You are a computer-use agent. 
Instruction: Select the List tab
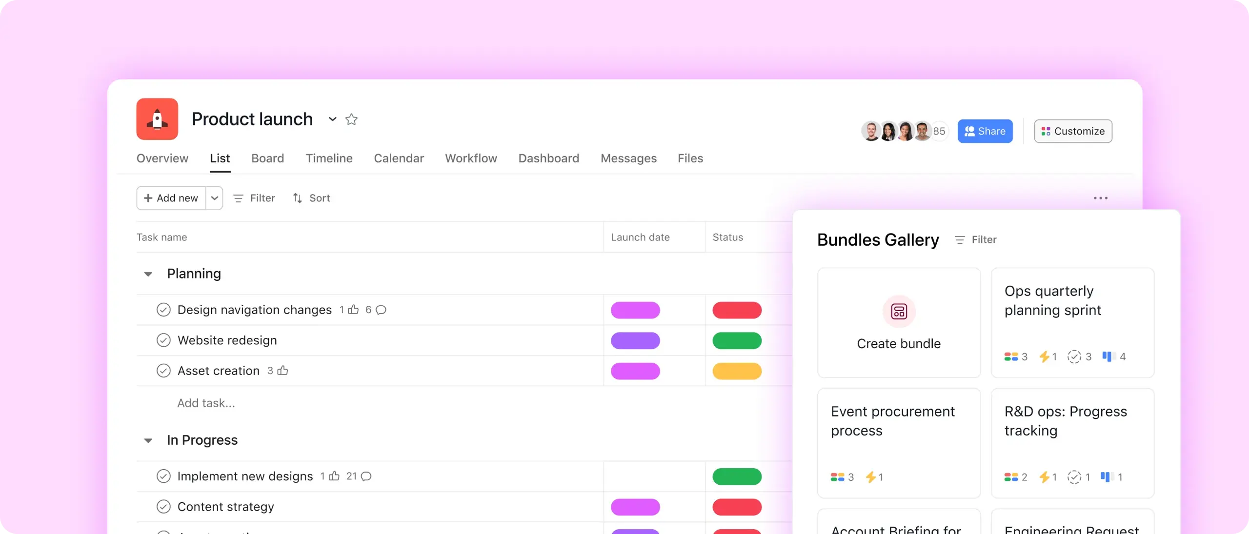220,158
